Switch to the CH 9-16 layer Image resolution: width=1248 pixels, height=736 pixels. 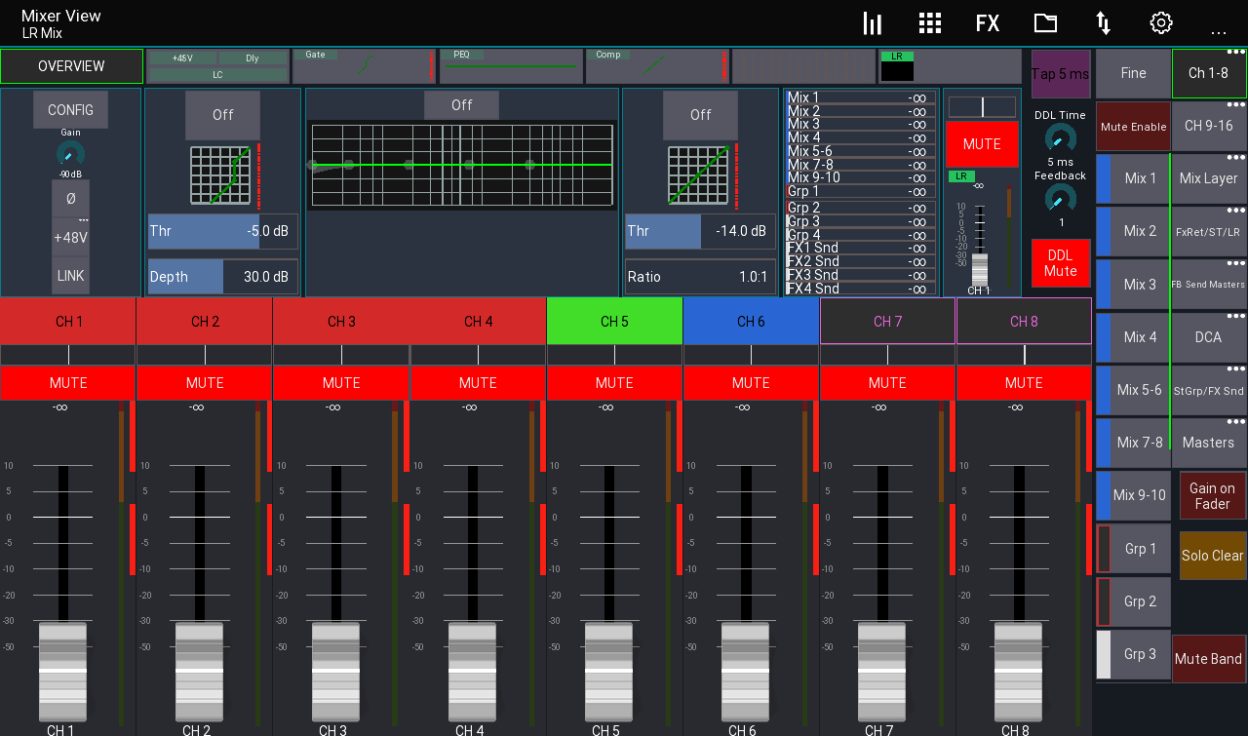pos(1208,126)
